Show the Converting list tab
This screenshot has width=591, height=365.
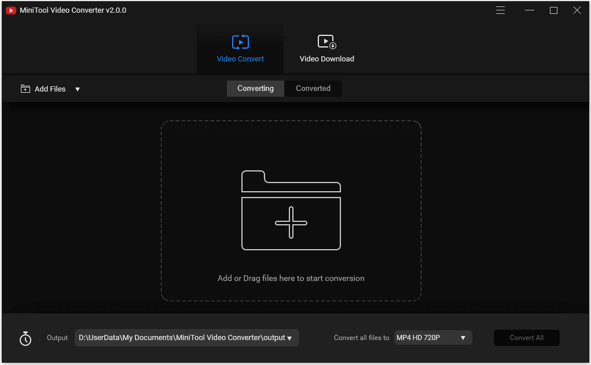(255, 89)
